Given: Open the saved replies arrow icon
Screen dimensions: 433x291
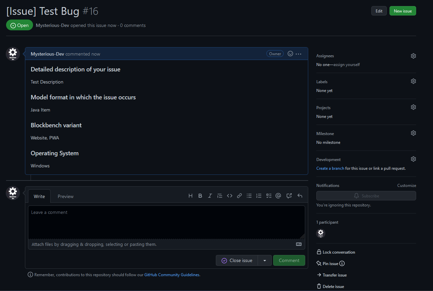Looking at the screenshot, I should click(300, 196).
